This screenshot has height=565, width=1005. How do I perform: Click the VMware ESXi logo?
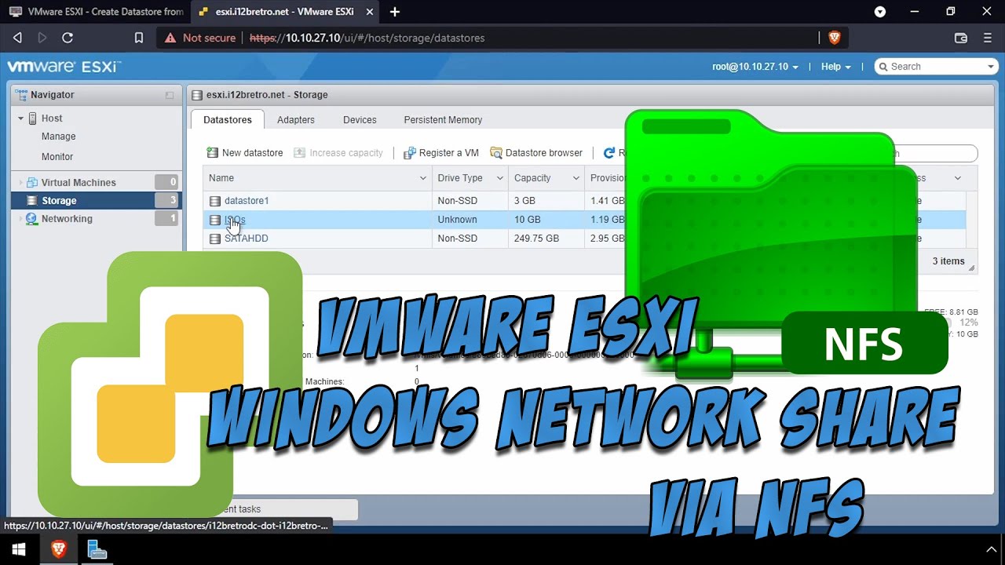click(x=64, y=67)
